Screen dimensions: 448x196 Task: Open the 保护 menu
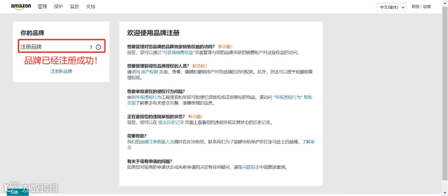coord(58,7)
